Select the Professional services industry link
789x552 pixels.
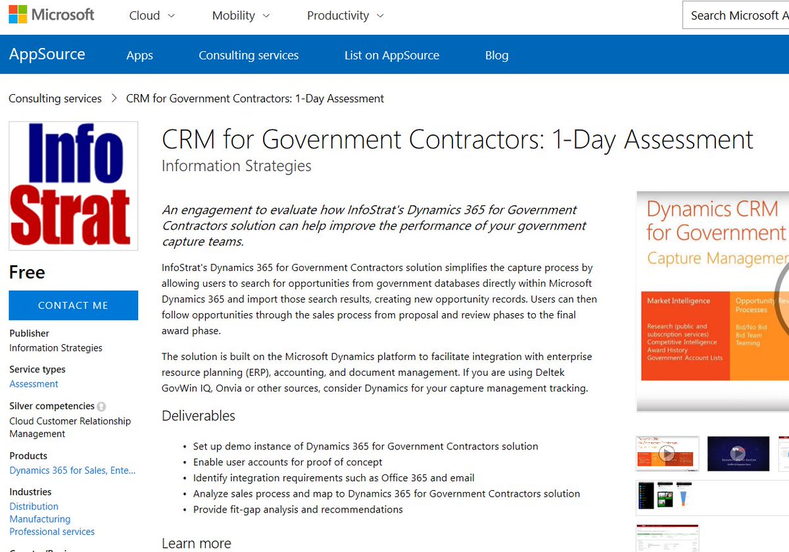(x=52, y=532)
